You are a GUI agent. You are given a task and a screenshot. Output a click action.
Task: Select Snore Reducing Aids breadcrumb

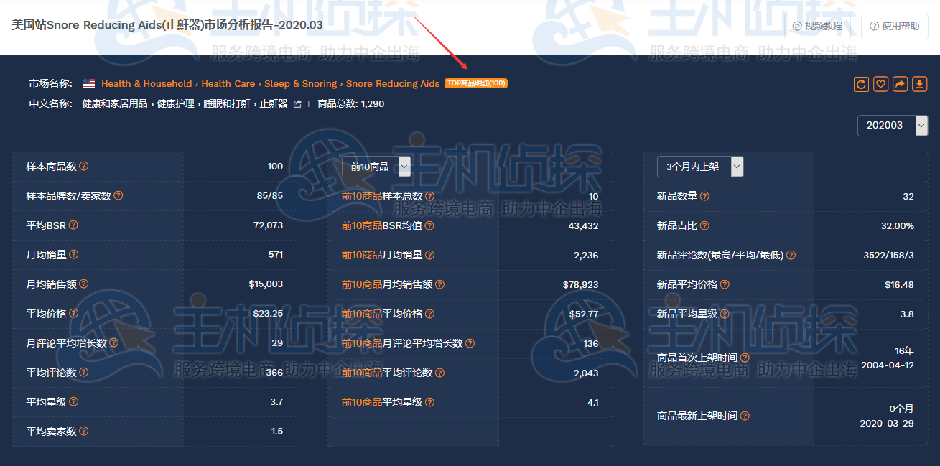click(x=393, y=84)
